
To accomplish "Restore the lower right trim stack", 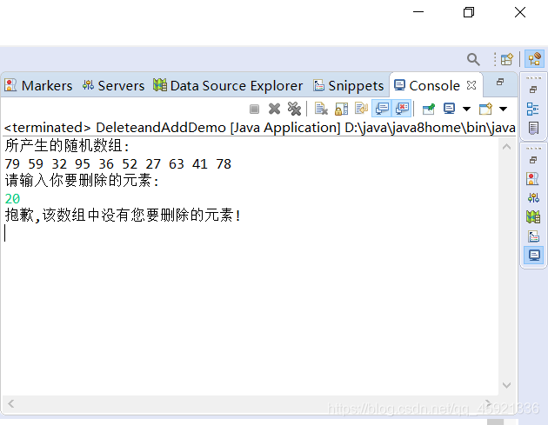I will [x=533, y=160].
